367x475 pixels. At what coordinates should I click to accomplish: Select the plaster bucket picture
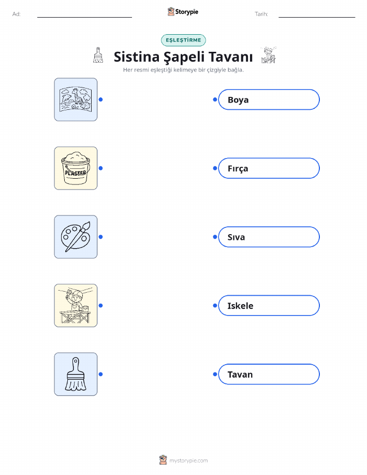76,168
